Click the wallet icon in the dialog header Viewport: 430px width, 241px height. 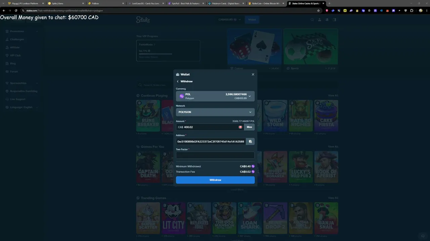click(177, 74)
